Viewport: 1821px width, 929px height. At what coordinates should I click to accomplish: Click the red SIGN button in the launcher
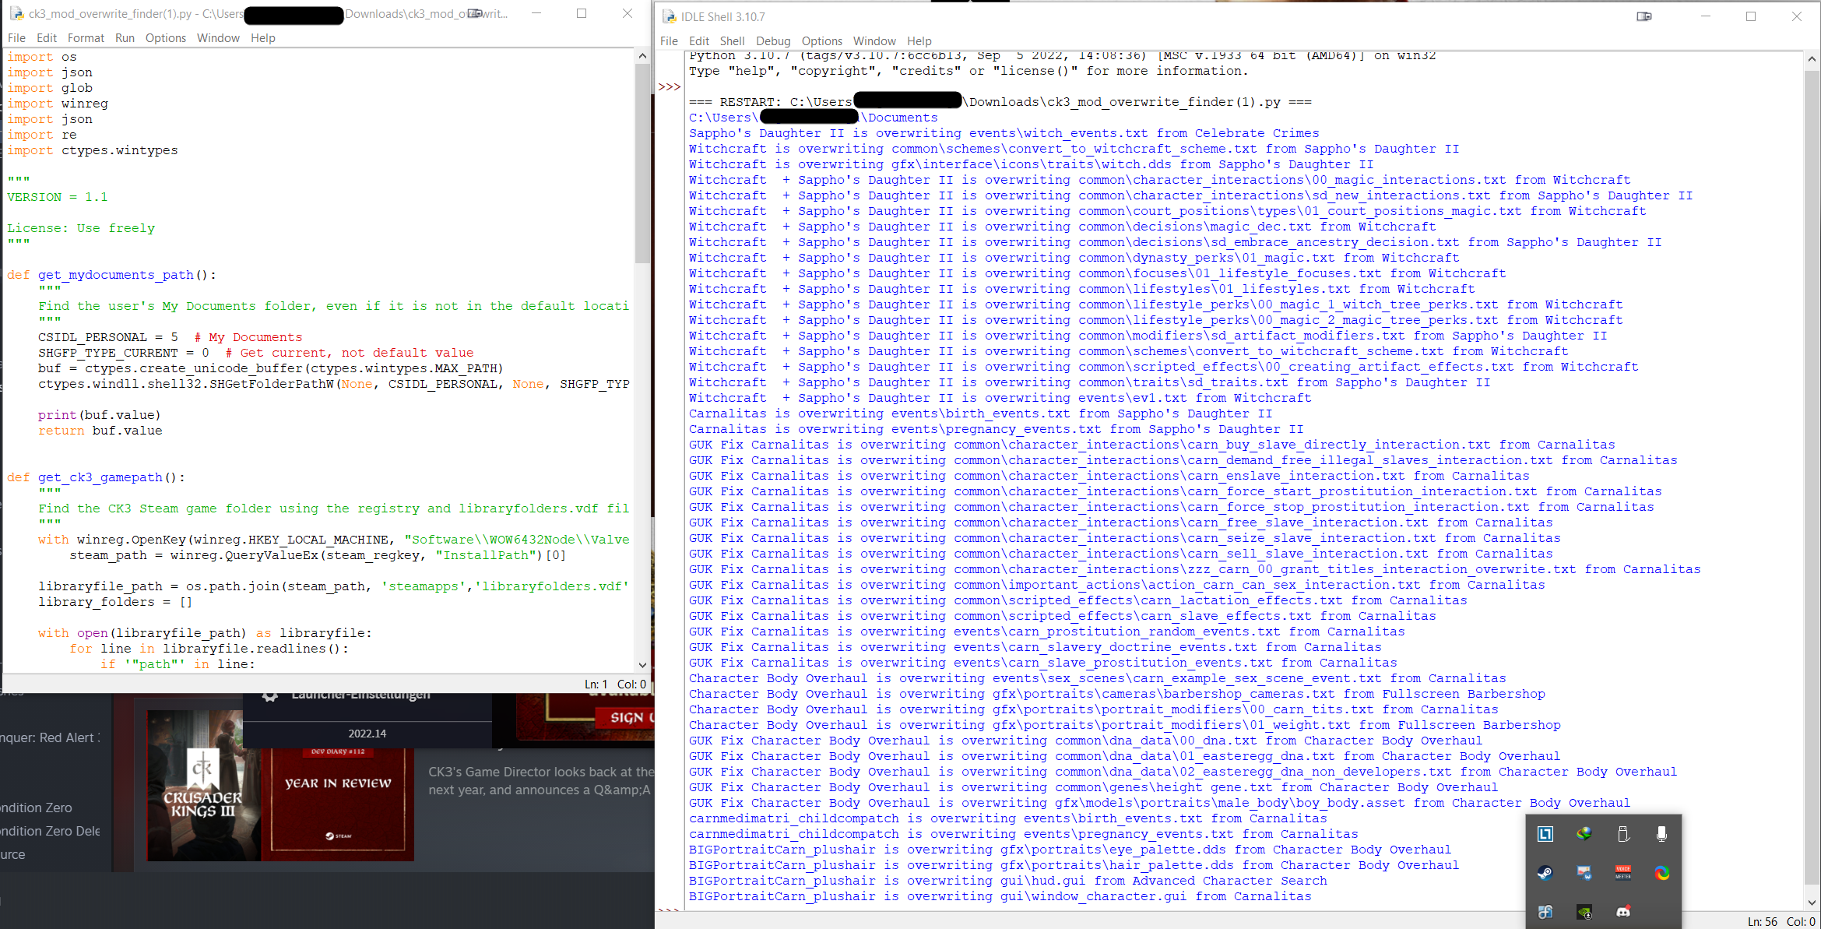[x=625, y=717]
